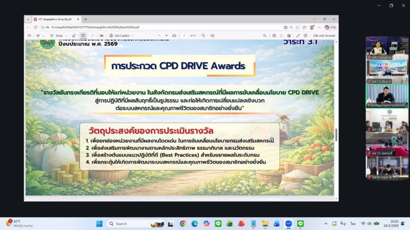Expand hidden system tray icons
The image size is (410, 230).
coord(325,224)
